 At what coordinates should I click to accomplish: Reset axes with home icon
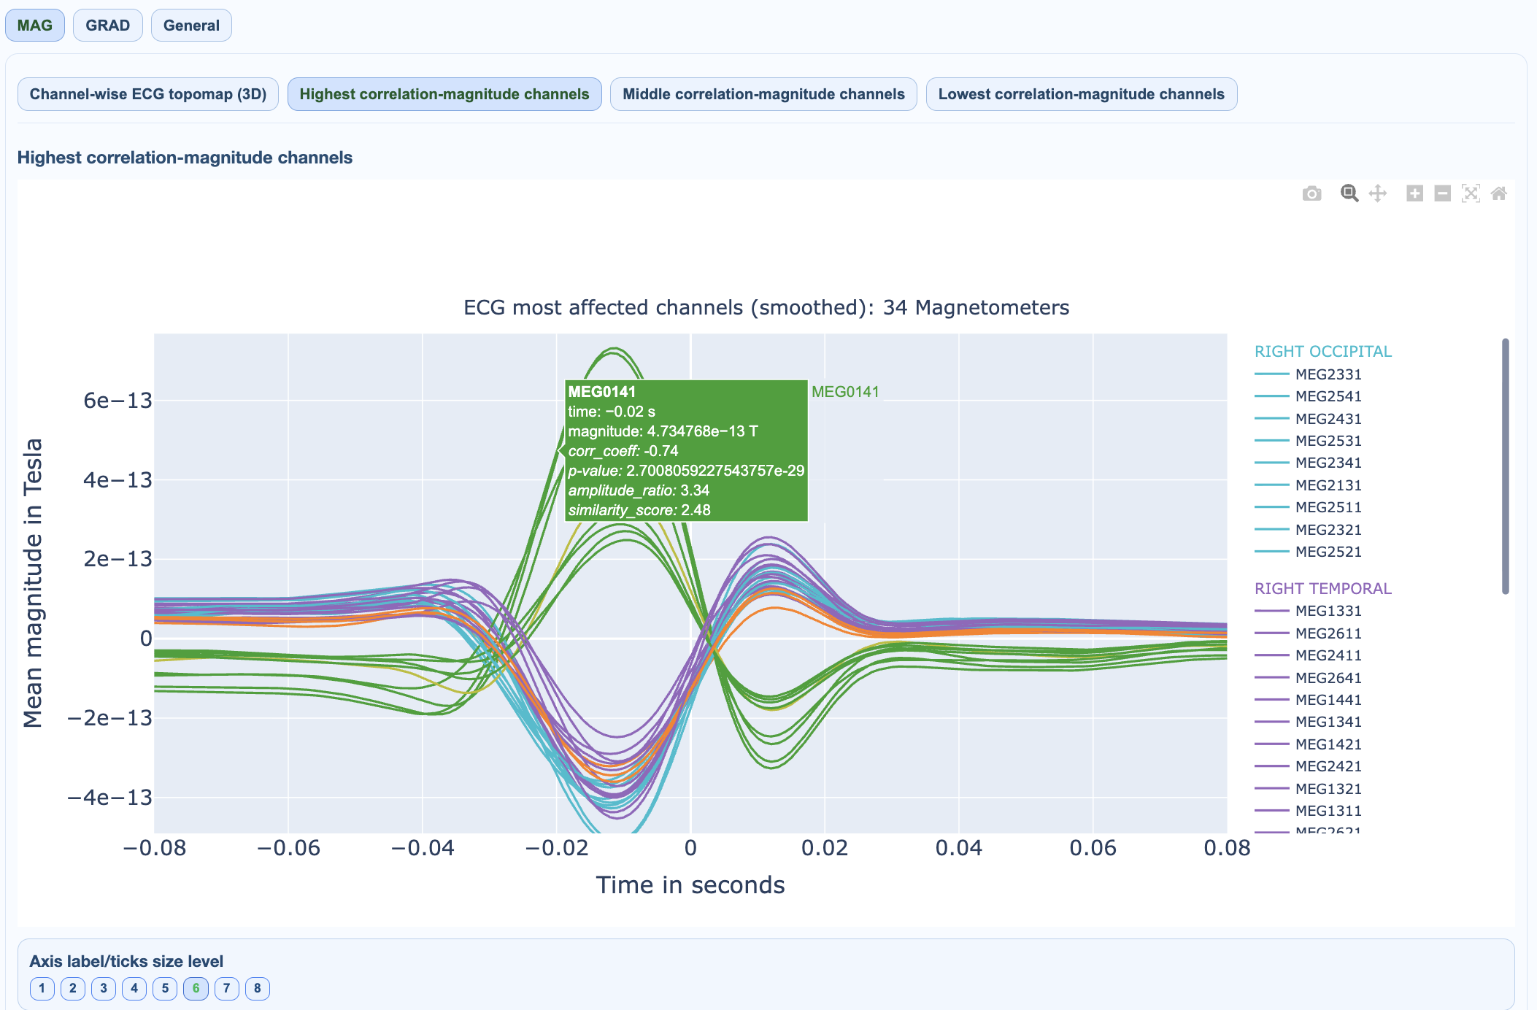pyautogui.click(x=1499, y=193)
